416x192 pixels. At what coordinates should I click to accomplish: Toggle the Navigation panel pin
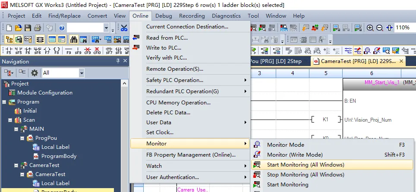point(118,62)
